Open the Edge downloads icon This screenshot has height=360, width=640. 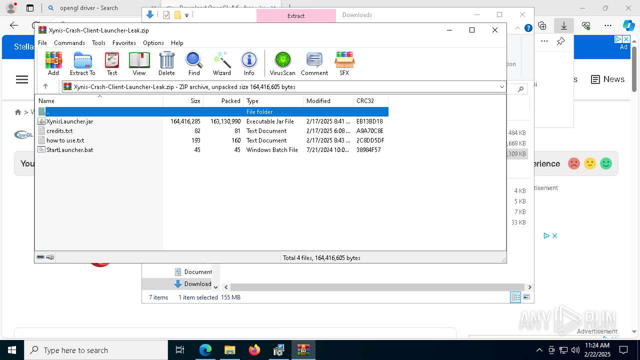[564, 25]
